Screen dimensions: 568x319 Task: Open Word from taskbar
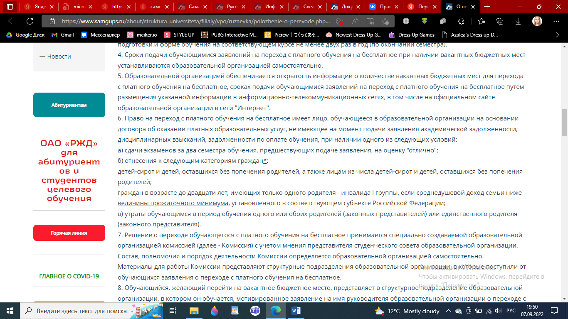[x=296, y=311]
